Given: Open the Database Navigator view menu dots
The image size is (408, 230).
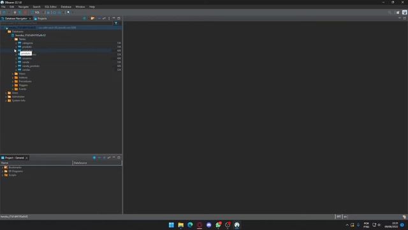Looking at the screenshot, I should pyautogui.click(x=109, y=19).
